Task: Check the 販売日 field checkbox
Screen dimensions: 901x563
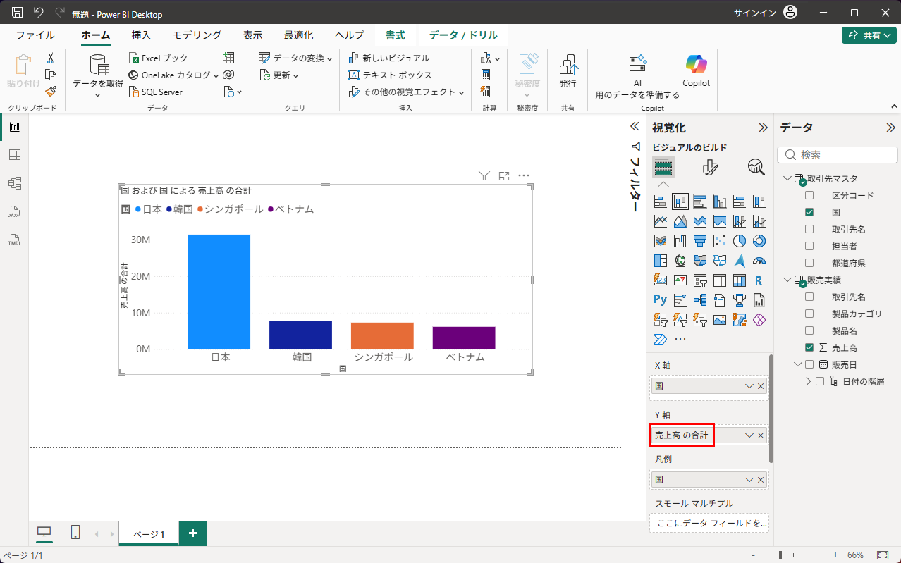Action: (809, 364)
